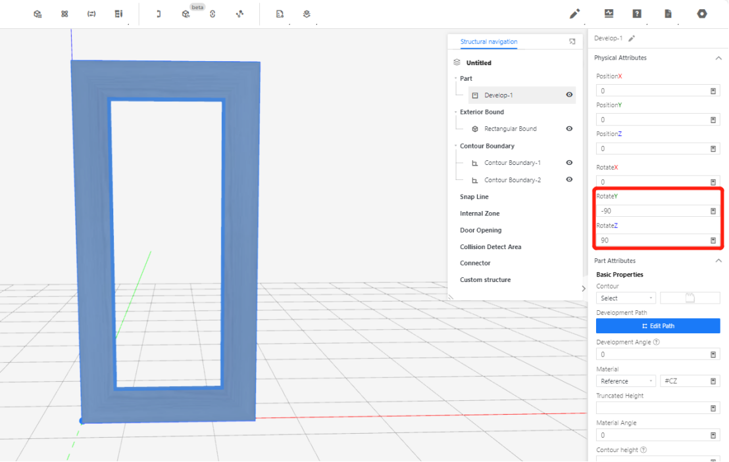
Task: Click the RotateZ input field
Action: (x=651, y=240)
